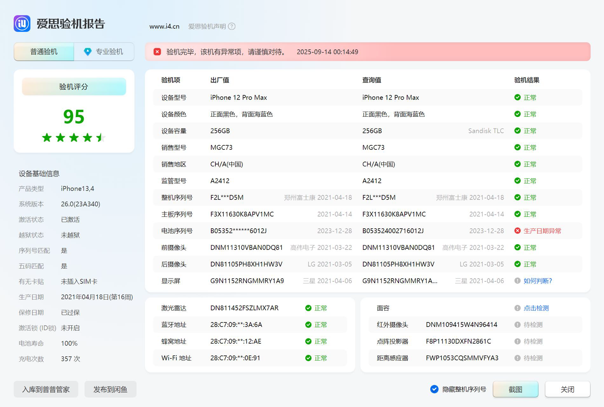This screenshot has height=407, width=604.
Task: Click the gray pending icon for 红外摄像头
Action: tap(517, 325)
